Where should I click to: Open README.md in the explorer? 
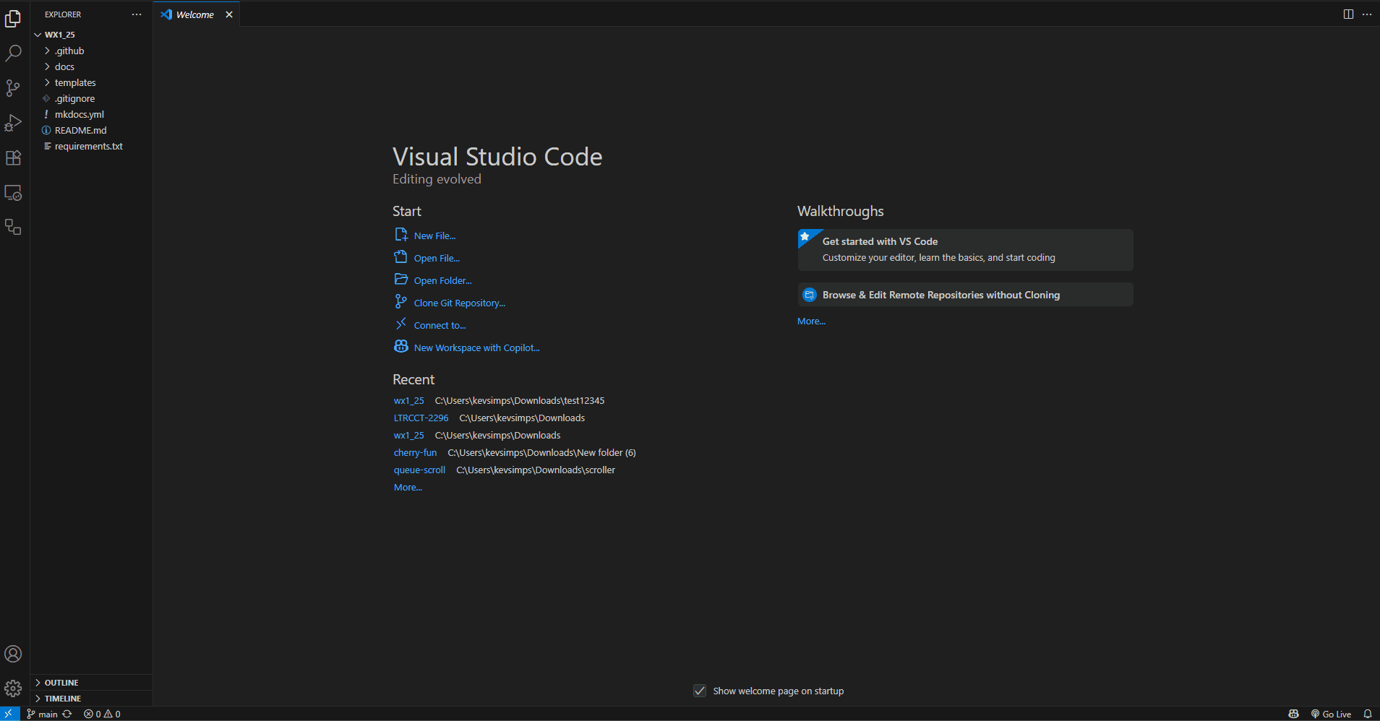click(x=80, y=130)
